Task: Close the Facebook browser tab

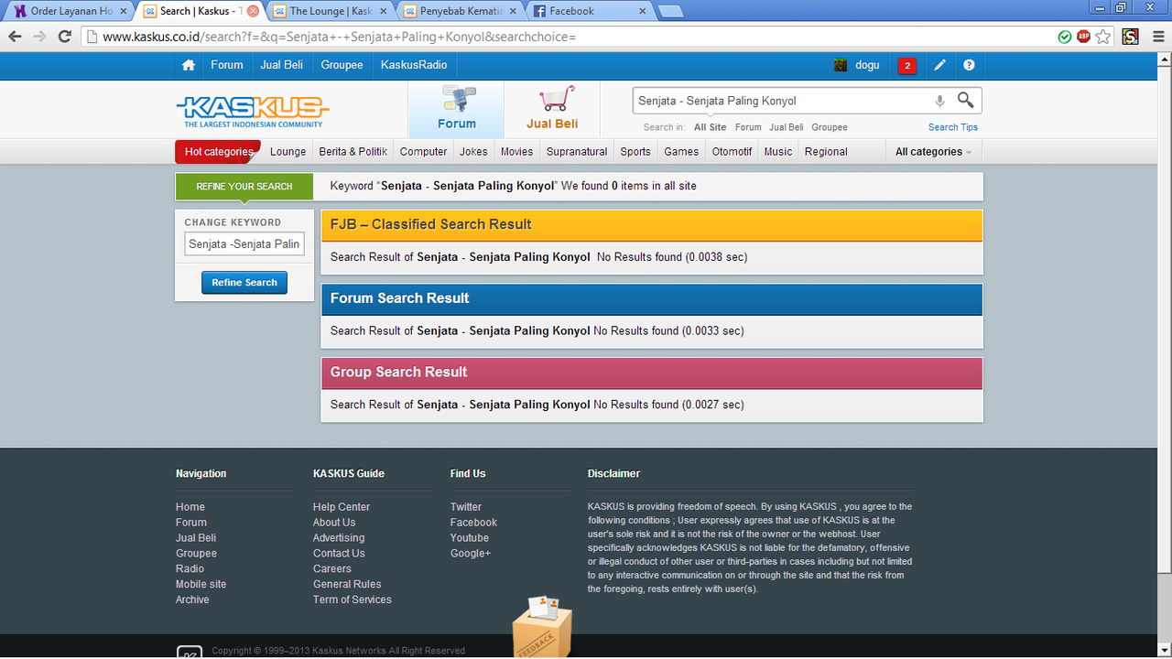Action: click(643, 11)
